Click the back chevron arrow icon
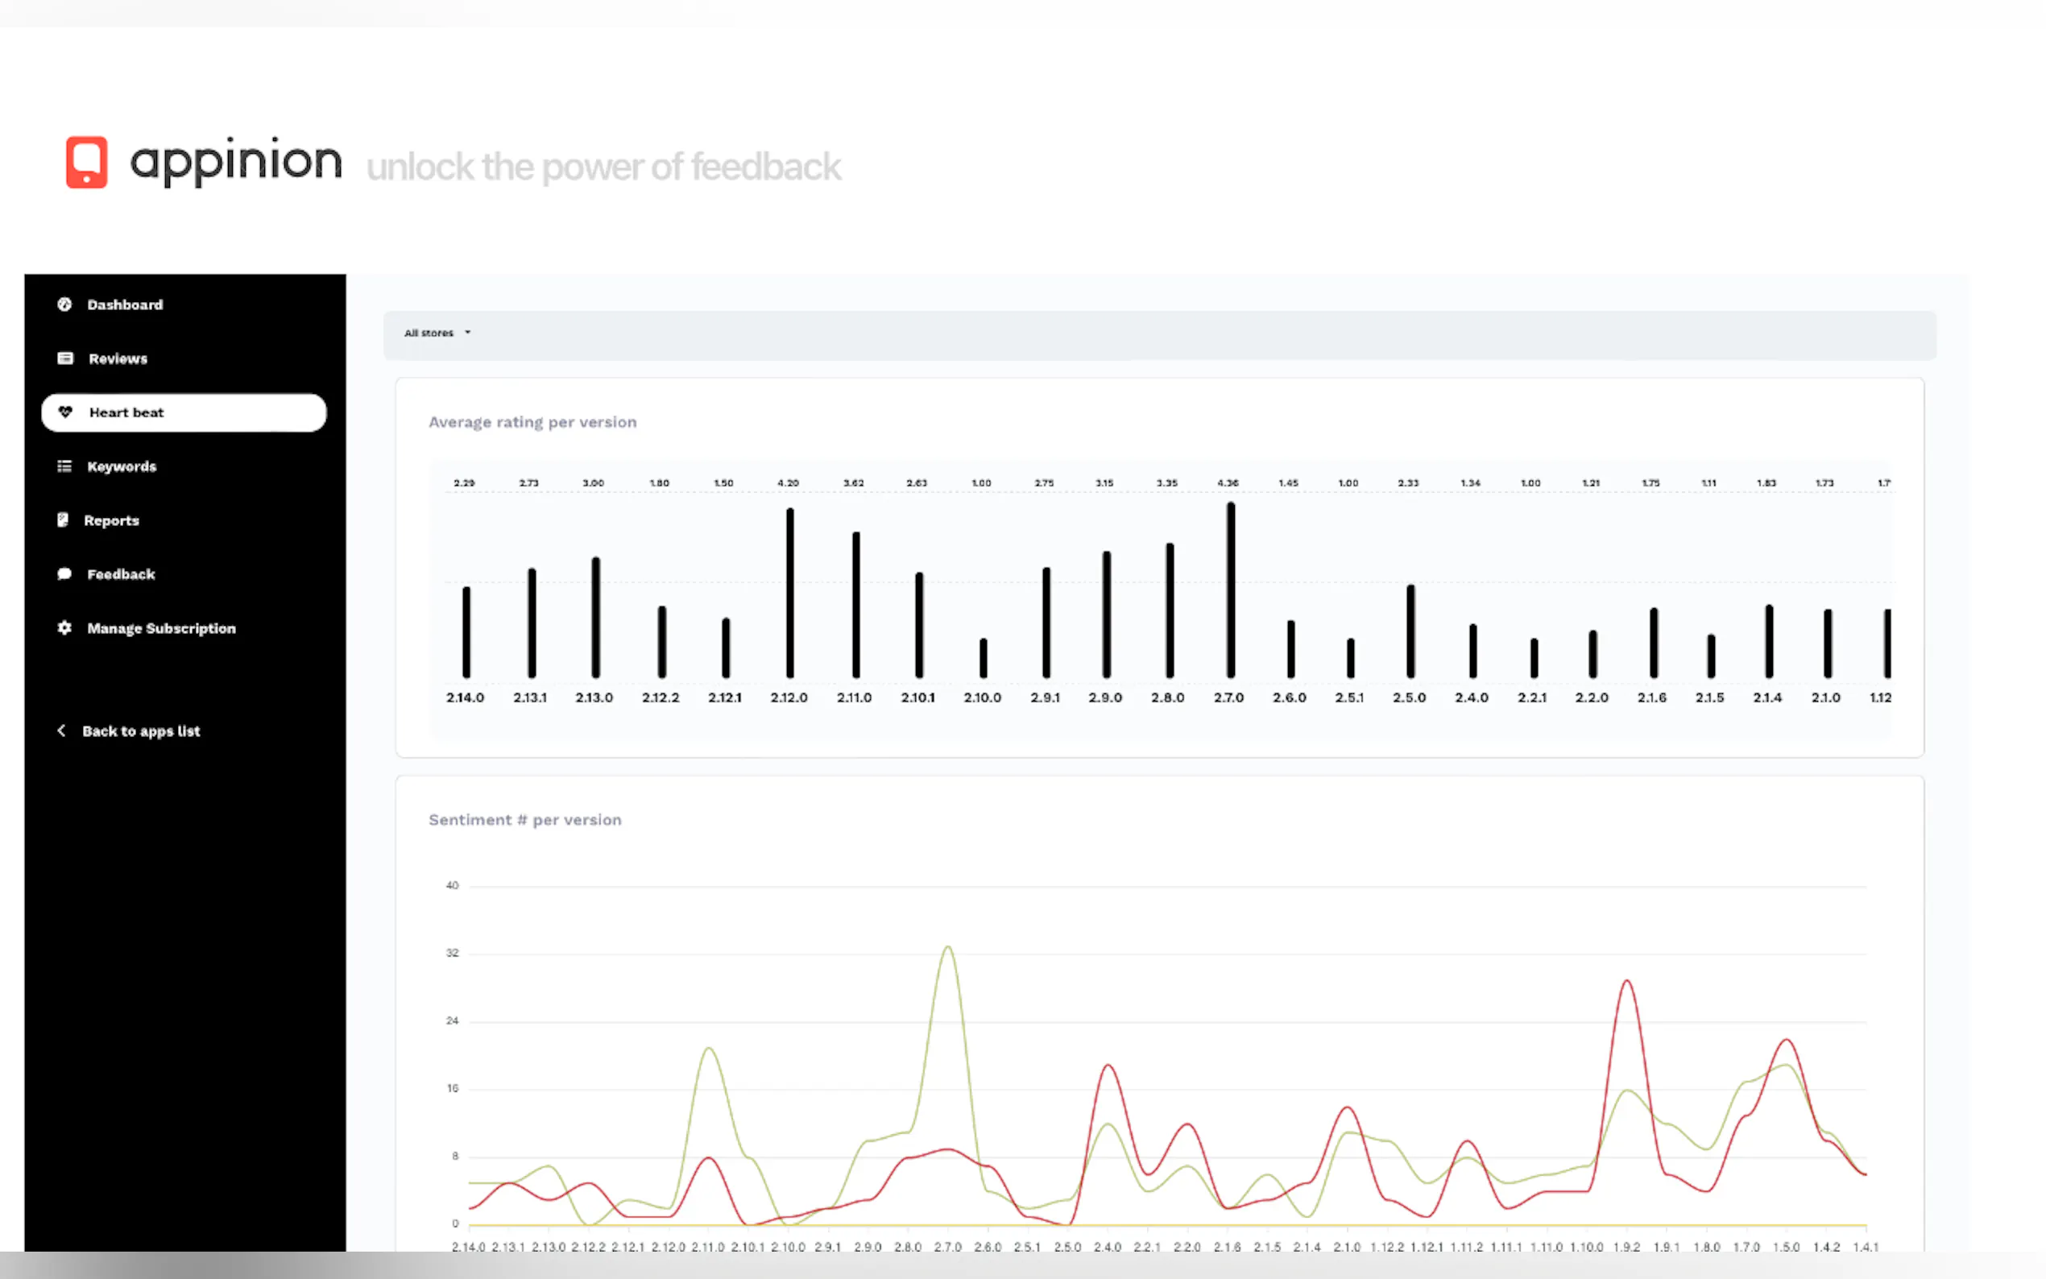 point(61,731)
